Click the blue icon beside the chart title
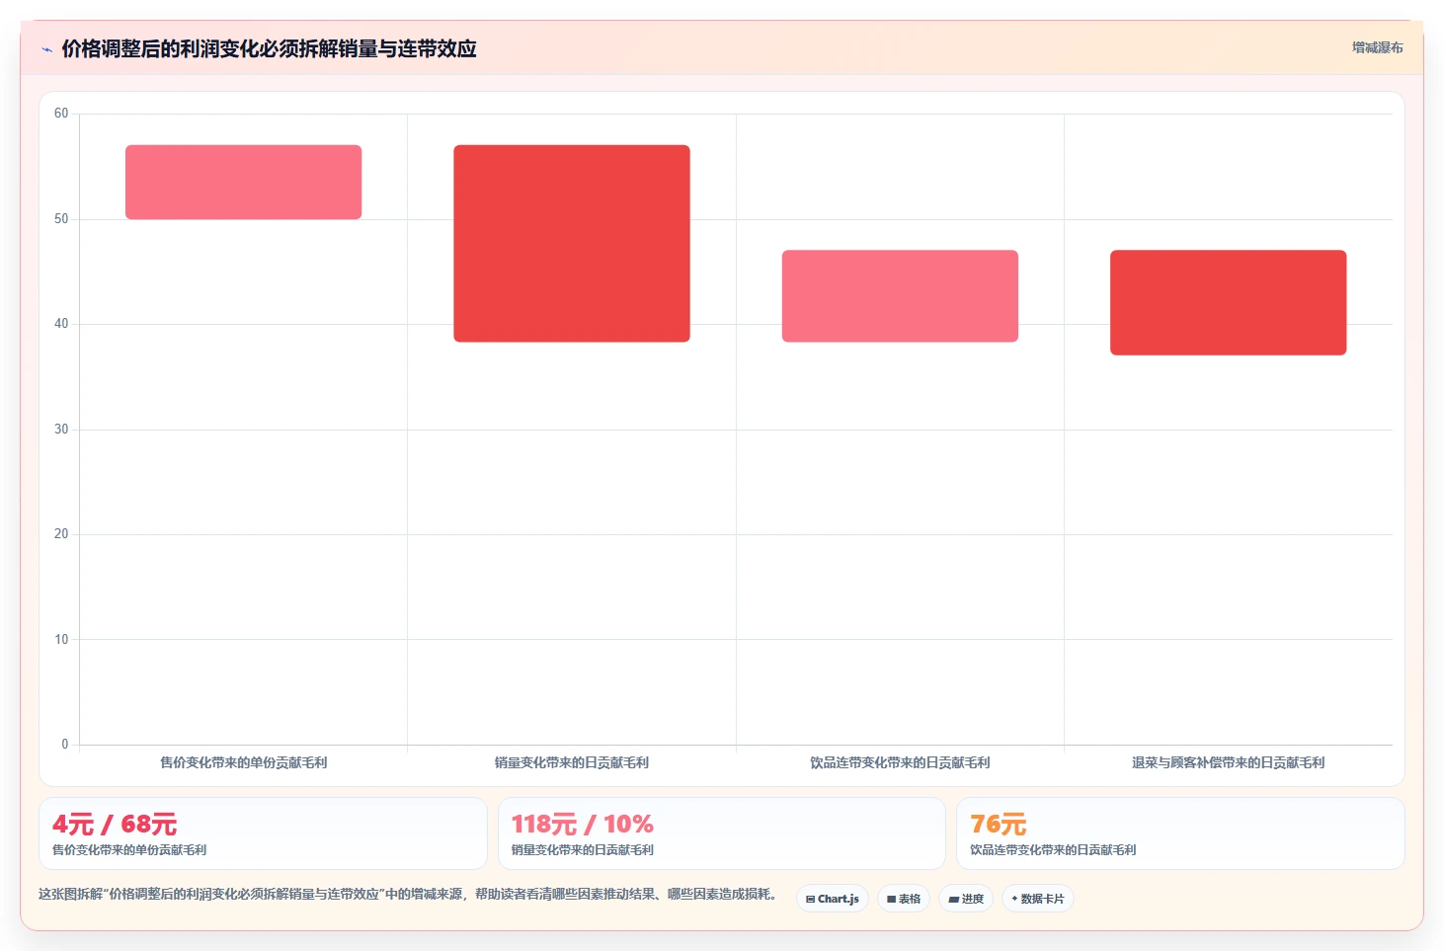This screenshot has width=1444, height=951. (46, 49)
